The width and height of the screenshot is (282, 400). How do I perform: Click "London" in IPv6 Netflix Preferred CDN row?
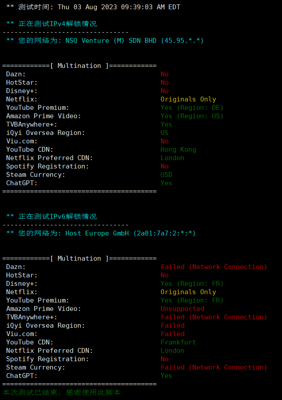click(x=172, y=351)
